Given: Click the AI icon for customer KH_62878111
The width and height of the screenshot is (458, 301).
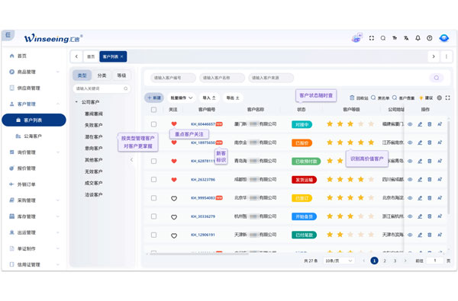Looking at the screenshot, I should click(x=440, y=161).
